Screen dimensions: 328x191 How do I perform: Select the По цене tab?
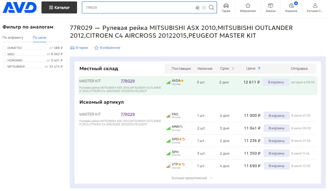40,38
